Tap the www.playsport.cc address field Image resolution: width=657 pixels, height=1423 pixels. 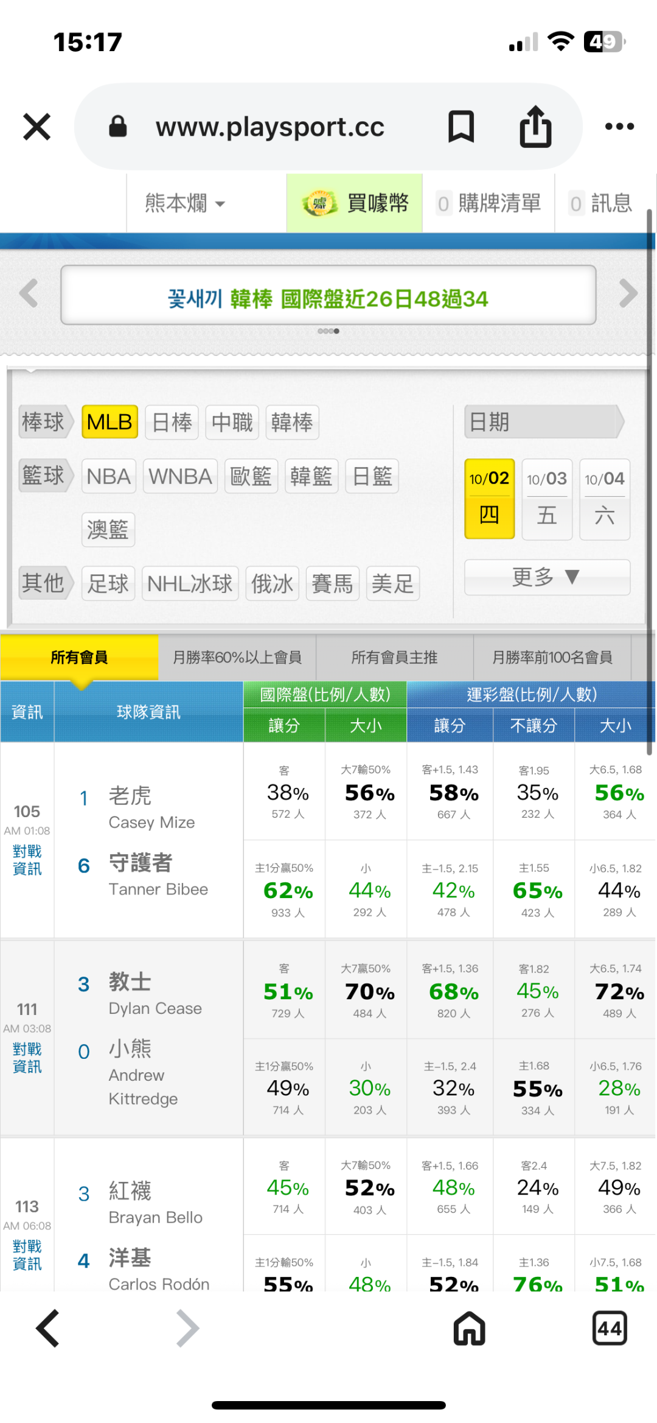click(269, 127)
